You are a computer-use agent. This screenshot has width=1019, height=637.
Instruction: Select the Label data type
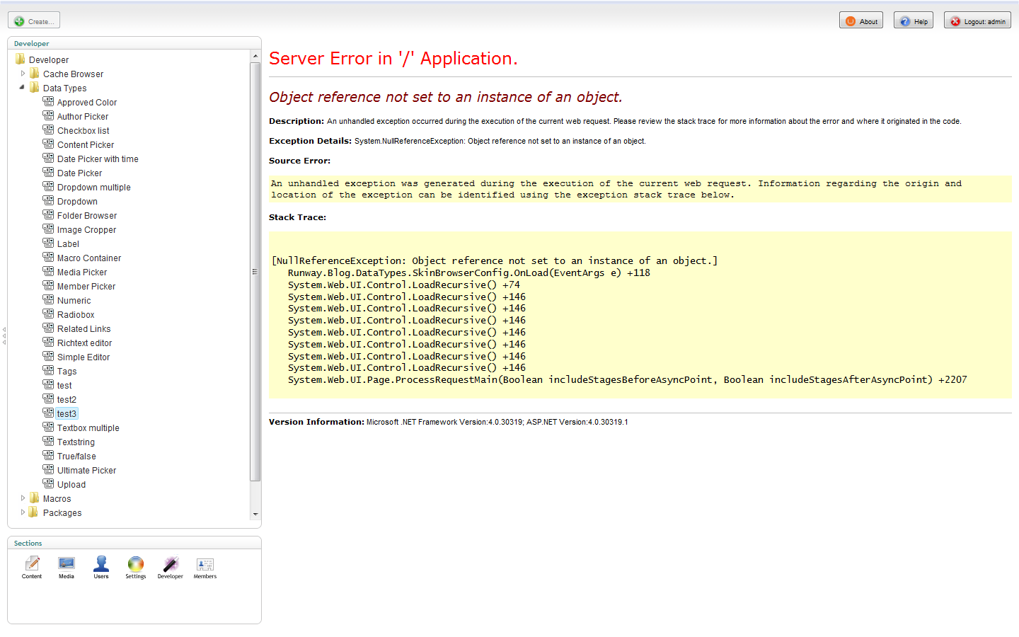[x=68, y=244]
